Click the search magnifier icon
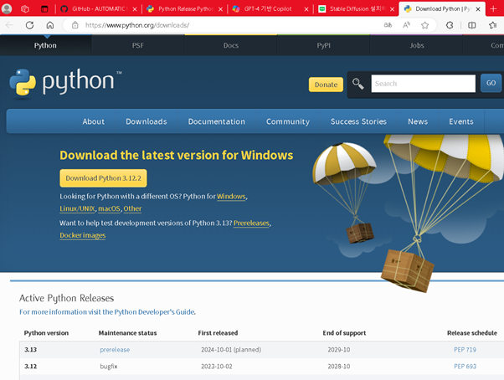The height and width of the screenshot is (380, 504). (x=357, y=84)
